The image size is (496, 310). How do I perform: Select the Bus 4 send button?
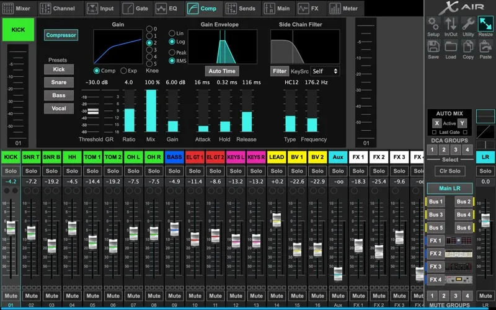[x=464, y=215]
